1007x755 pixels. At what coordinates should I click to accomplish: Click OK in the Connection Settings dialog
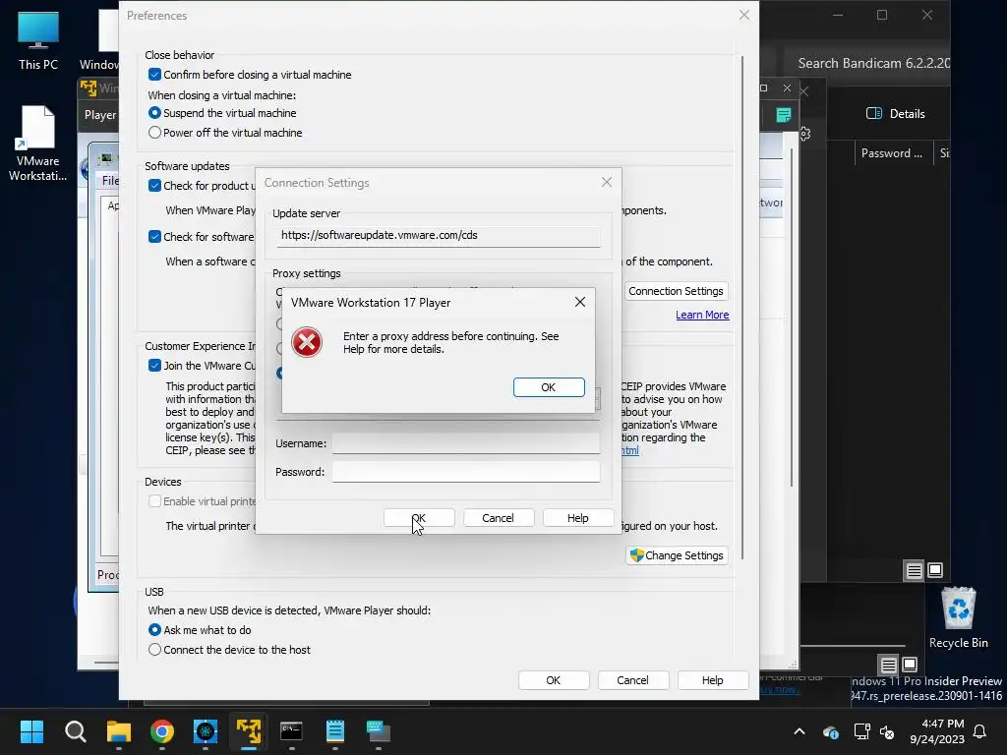click(x=419, y=517)
